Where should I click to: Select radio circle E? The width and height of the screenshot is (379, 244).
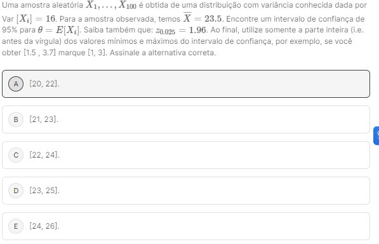click(x=16, y=226)
